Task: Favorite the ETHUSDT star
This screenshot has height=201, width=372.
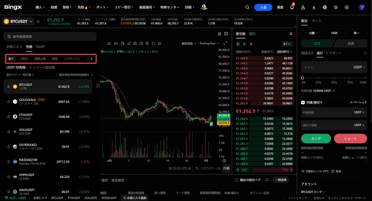Action: 9,117
